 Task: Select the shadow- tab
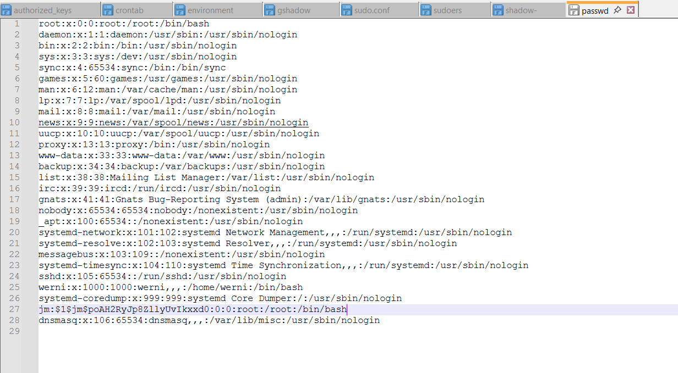pyautogui.click(x=521, y=10)
